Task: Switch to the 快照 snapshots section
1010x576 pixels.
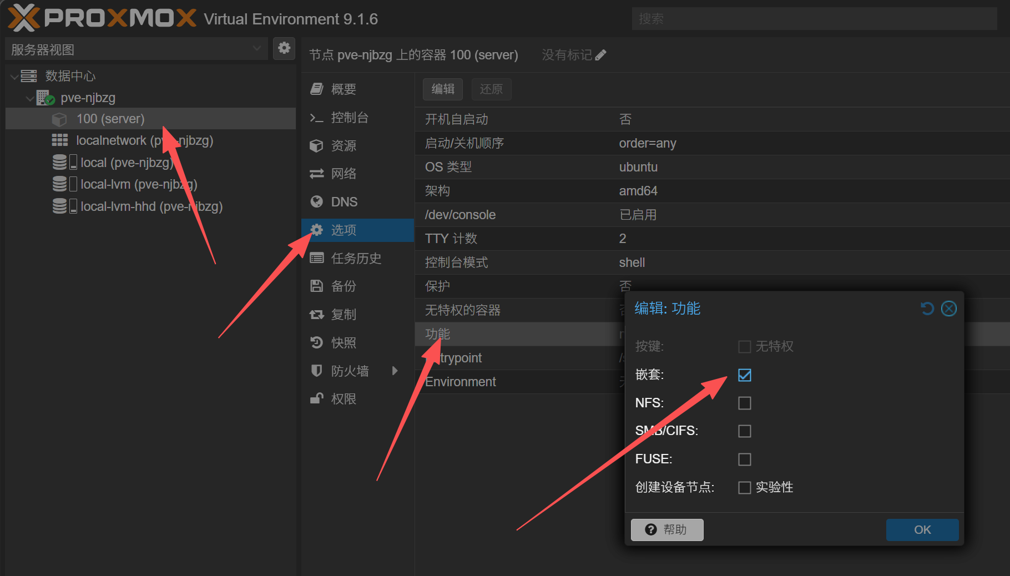Action: point(344,343)
